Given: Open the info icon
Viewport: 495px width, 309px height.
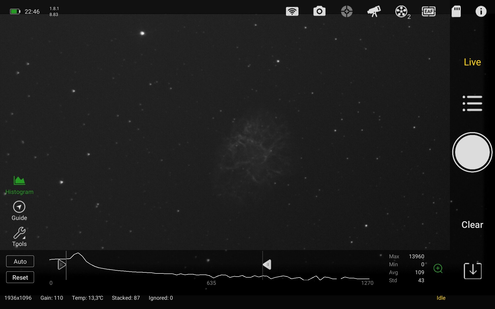Looking at the screenshot, I should 481,11.
